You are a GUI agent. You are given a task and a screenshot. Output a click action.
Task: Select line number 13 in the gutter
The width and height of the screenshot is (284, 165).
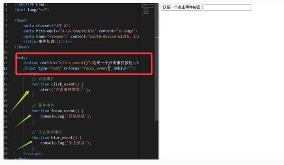click(x=6, y=69)
